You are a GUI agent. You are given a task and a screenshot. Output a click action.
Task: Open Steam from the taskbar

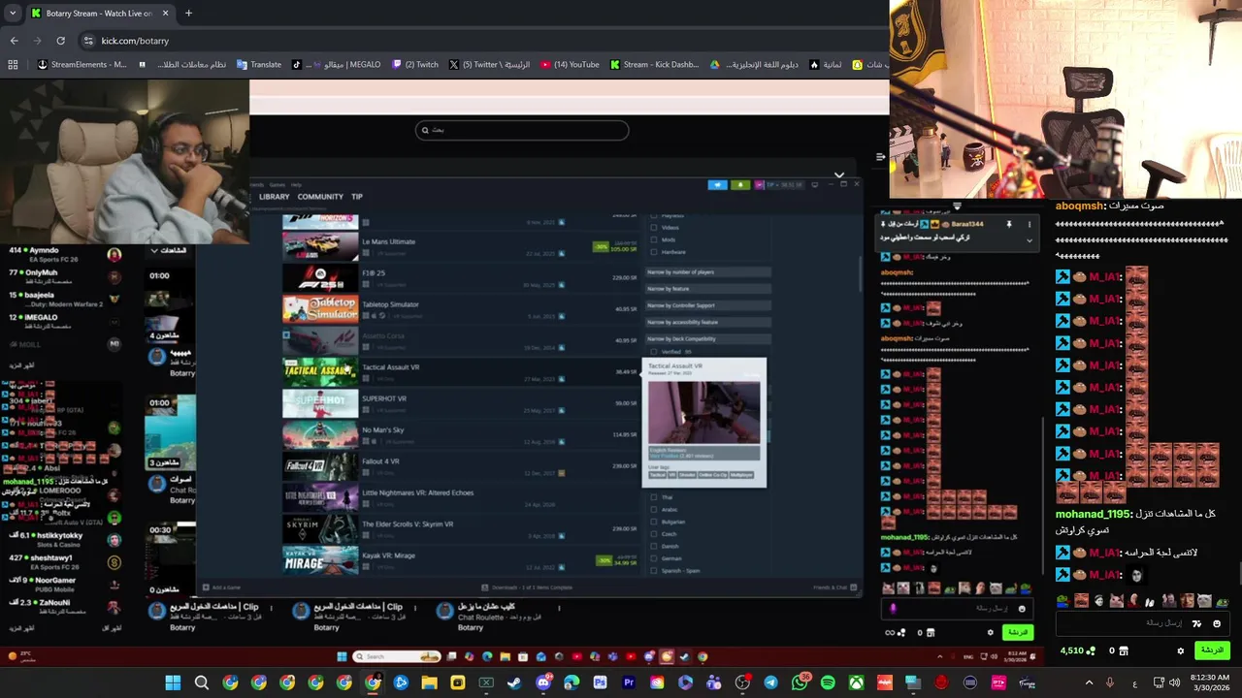[x=514, y=682]
